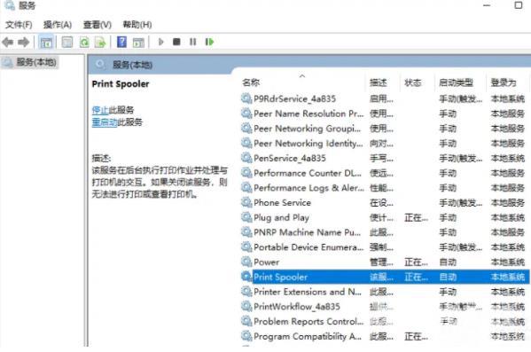Open the 帮助(H) menu
This screenshot has height=352, width=531.
137,25
